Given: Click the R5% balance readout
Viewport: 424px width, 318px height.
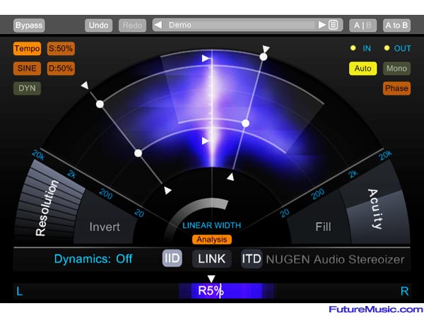Looking at the screenshot, I should pos(211,291).
